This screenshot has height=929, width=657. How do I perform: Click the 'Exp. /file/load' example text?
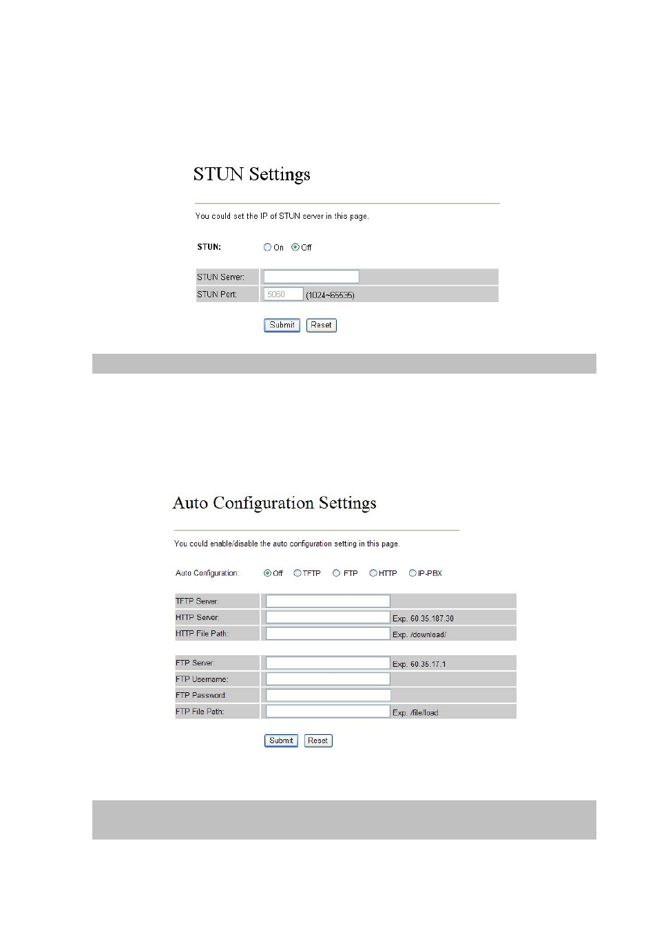click(x=415, y=713)
